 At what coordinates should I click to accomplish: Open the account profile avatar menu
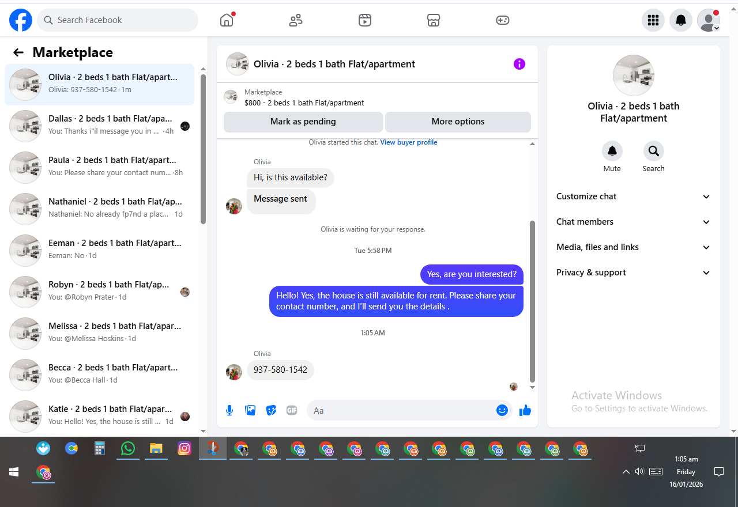(x=709, y=20)
